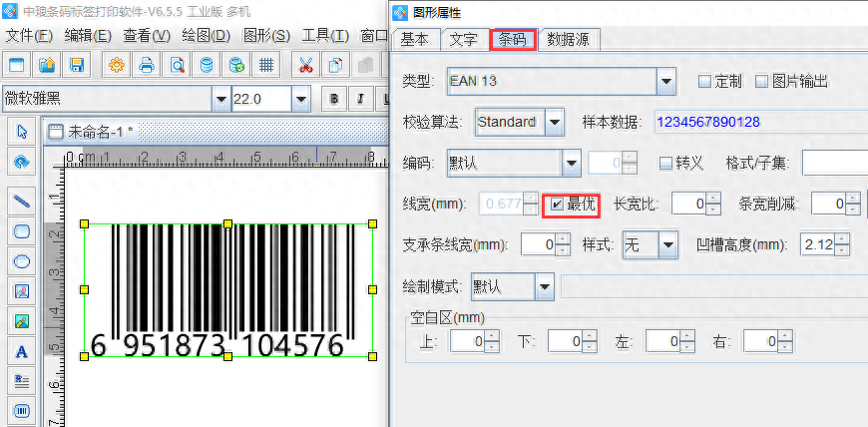The width and height of the screenshot is (868, 427).
Task: Open the 样式 无 dropdown
Action: click(668, 244)
